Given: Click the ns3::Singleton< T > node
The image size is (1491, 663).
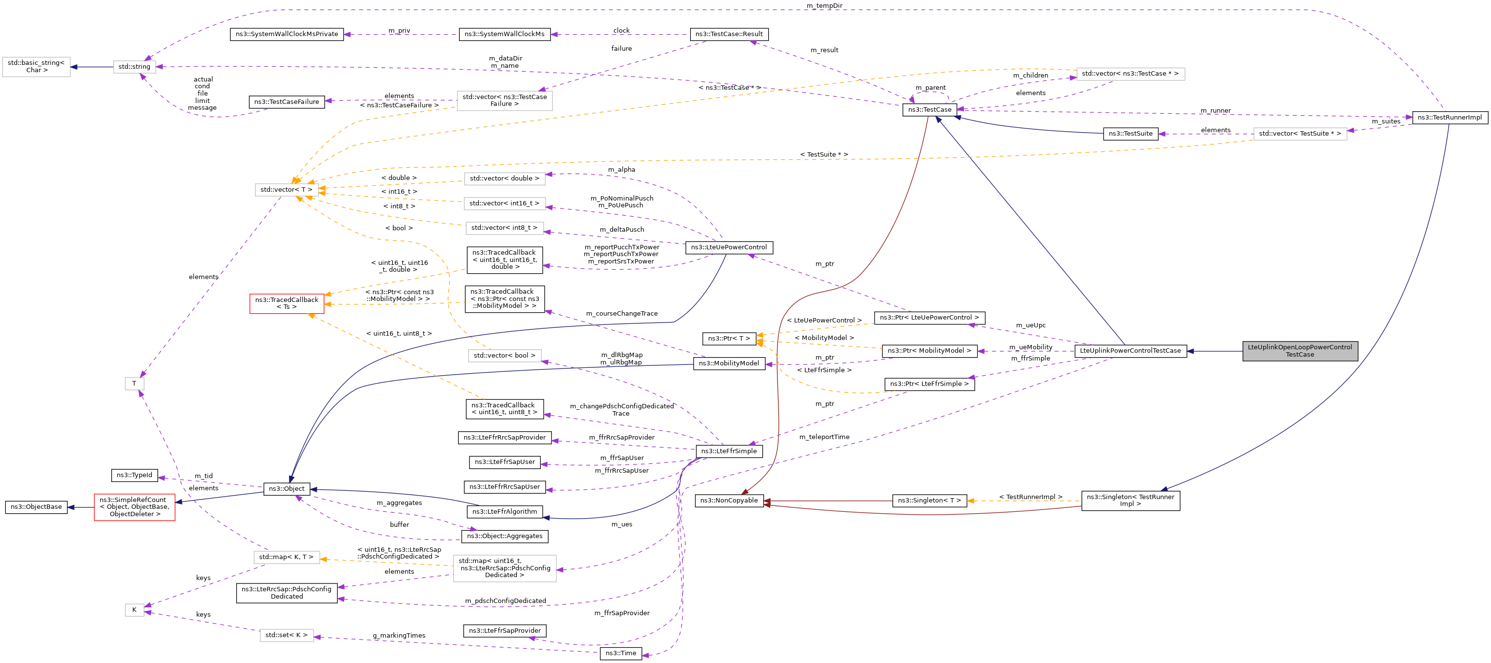Looking at the screenshot, I should click(x=929, y=501).
